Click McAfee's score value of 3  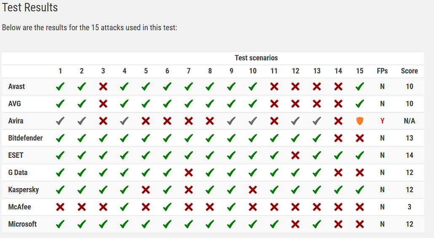click(x=410, y=207)
